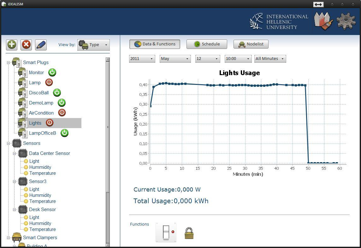Click the green add node icon
The height and width of the screenshot is (248, 361).
click(12, 45)
